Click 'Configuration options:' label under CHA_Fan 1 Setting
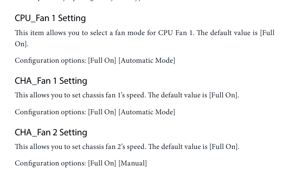This screenshot has height=170, width=284. [50, 112]
